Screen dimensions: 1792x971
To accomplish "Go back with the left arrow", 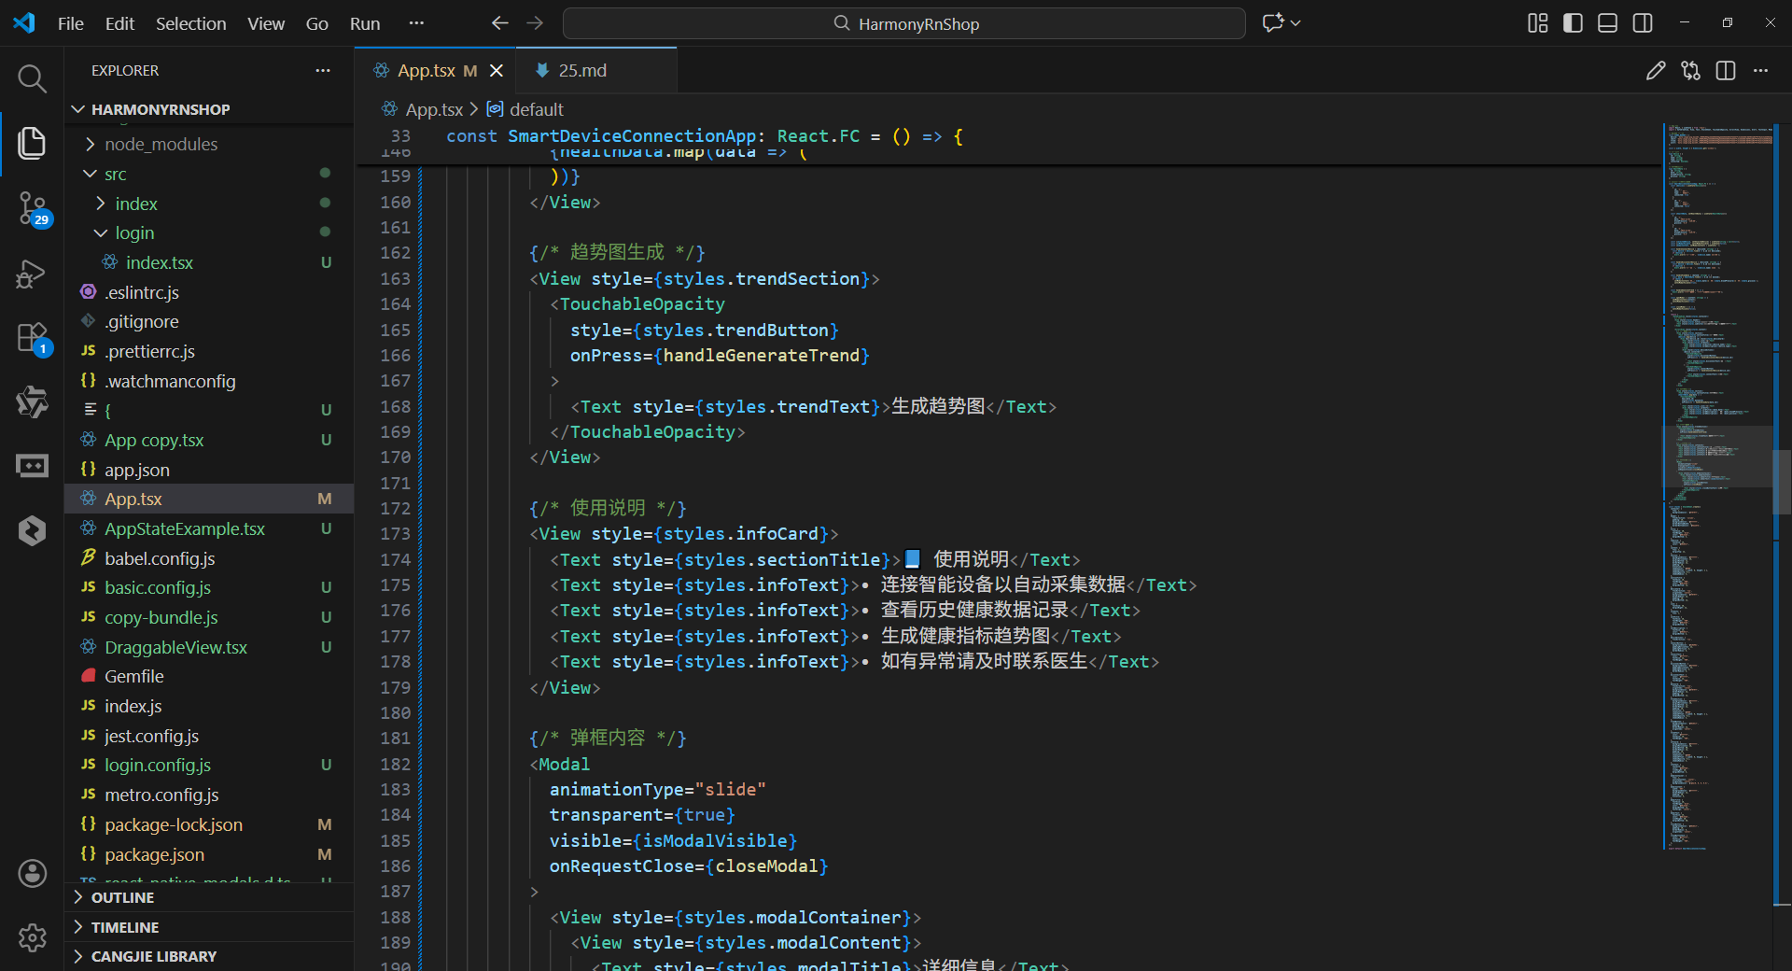I will (500, 23).
